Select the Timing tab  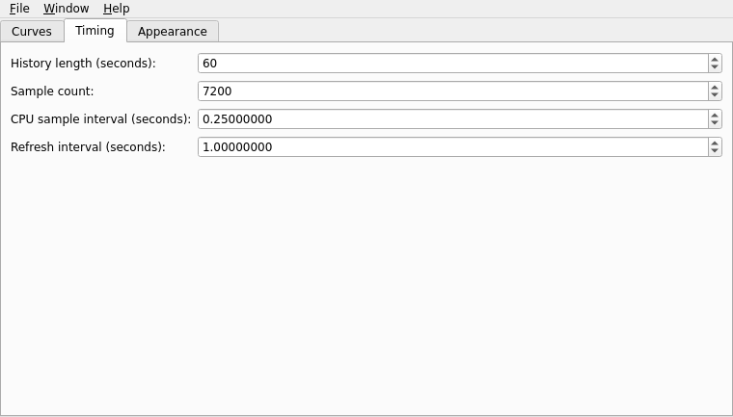[x=95, y=31]
